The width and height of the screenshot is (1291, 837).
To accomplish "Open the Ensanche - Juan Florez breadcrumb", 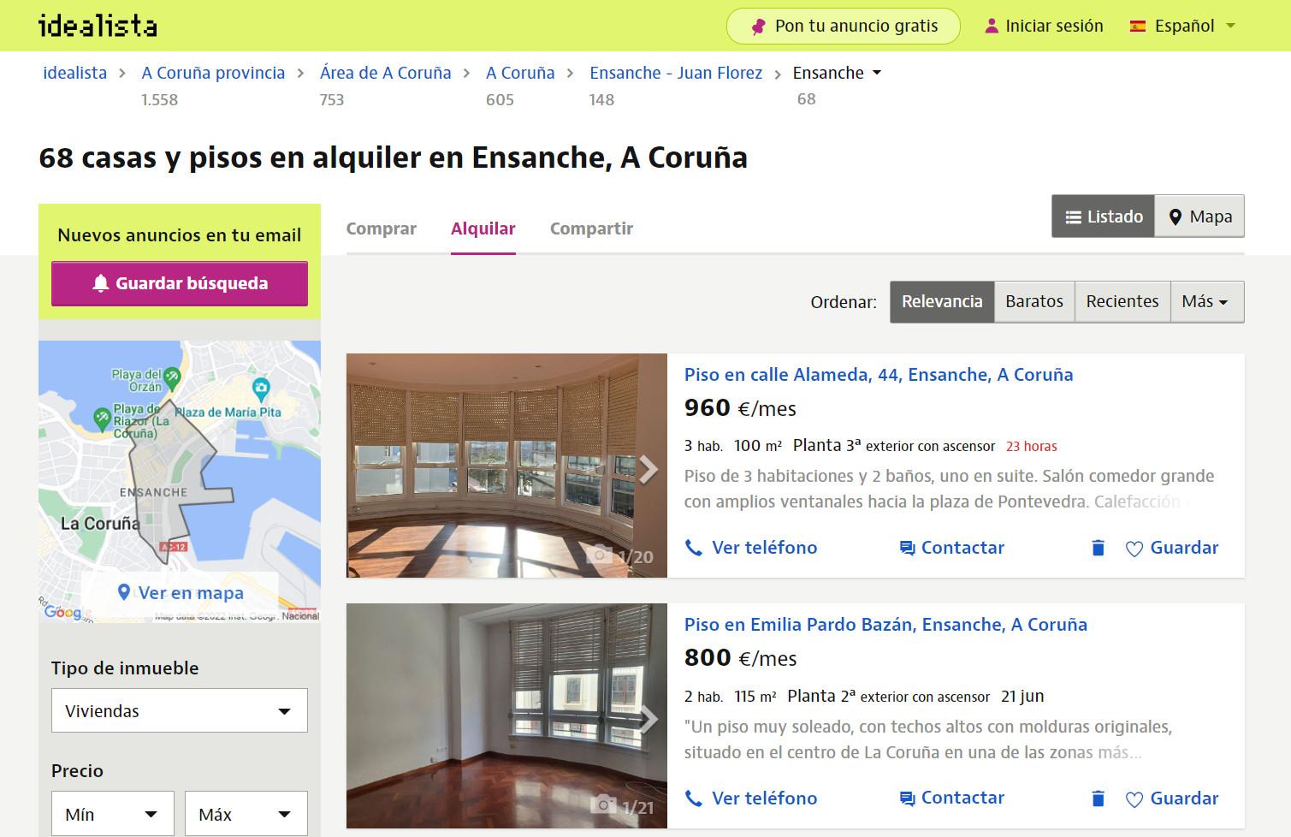I will tap(675, 73).
